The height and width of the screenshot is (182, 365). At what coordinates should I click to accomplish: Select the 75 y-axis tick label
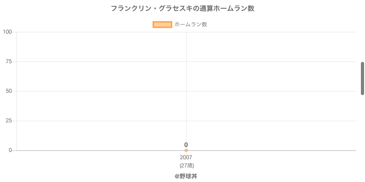click(9, 61)
